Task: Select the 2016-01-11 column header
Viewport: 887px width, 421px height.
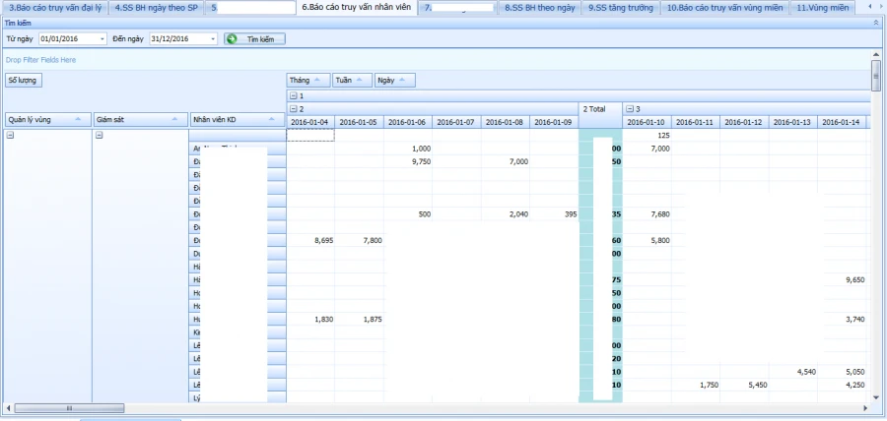Action: coord(695,122)
